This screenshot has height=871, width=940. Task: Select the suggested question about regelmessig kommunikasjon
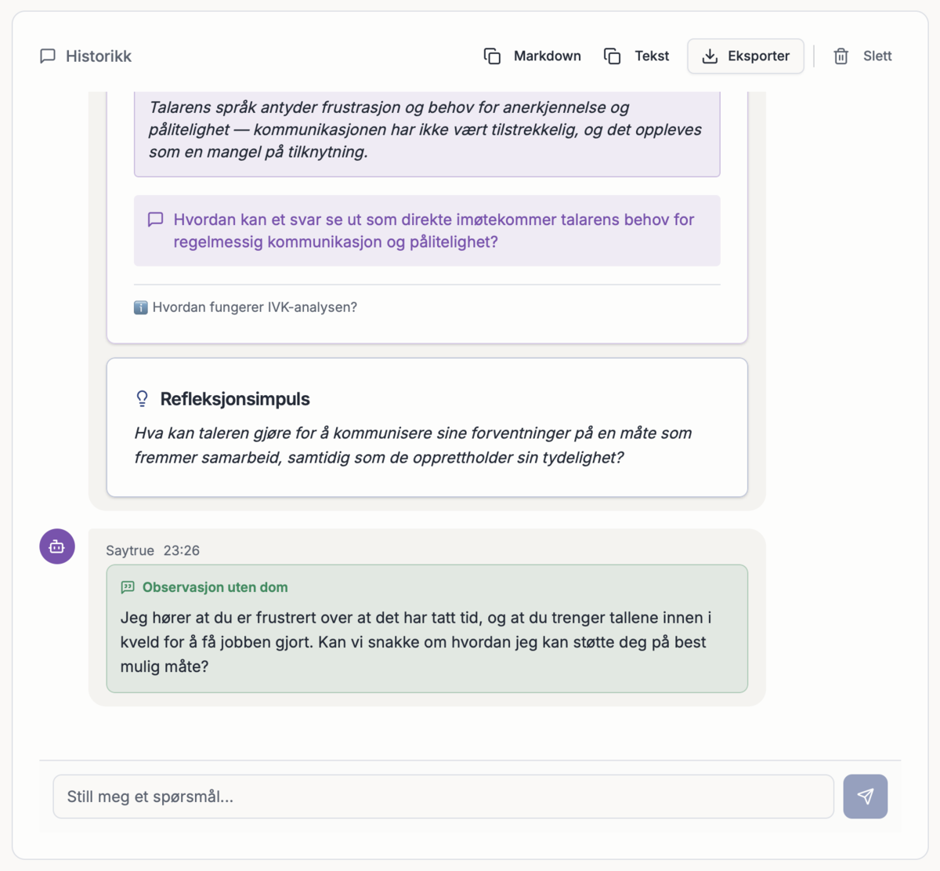pyautogui.click(x=427, y=230)
